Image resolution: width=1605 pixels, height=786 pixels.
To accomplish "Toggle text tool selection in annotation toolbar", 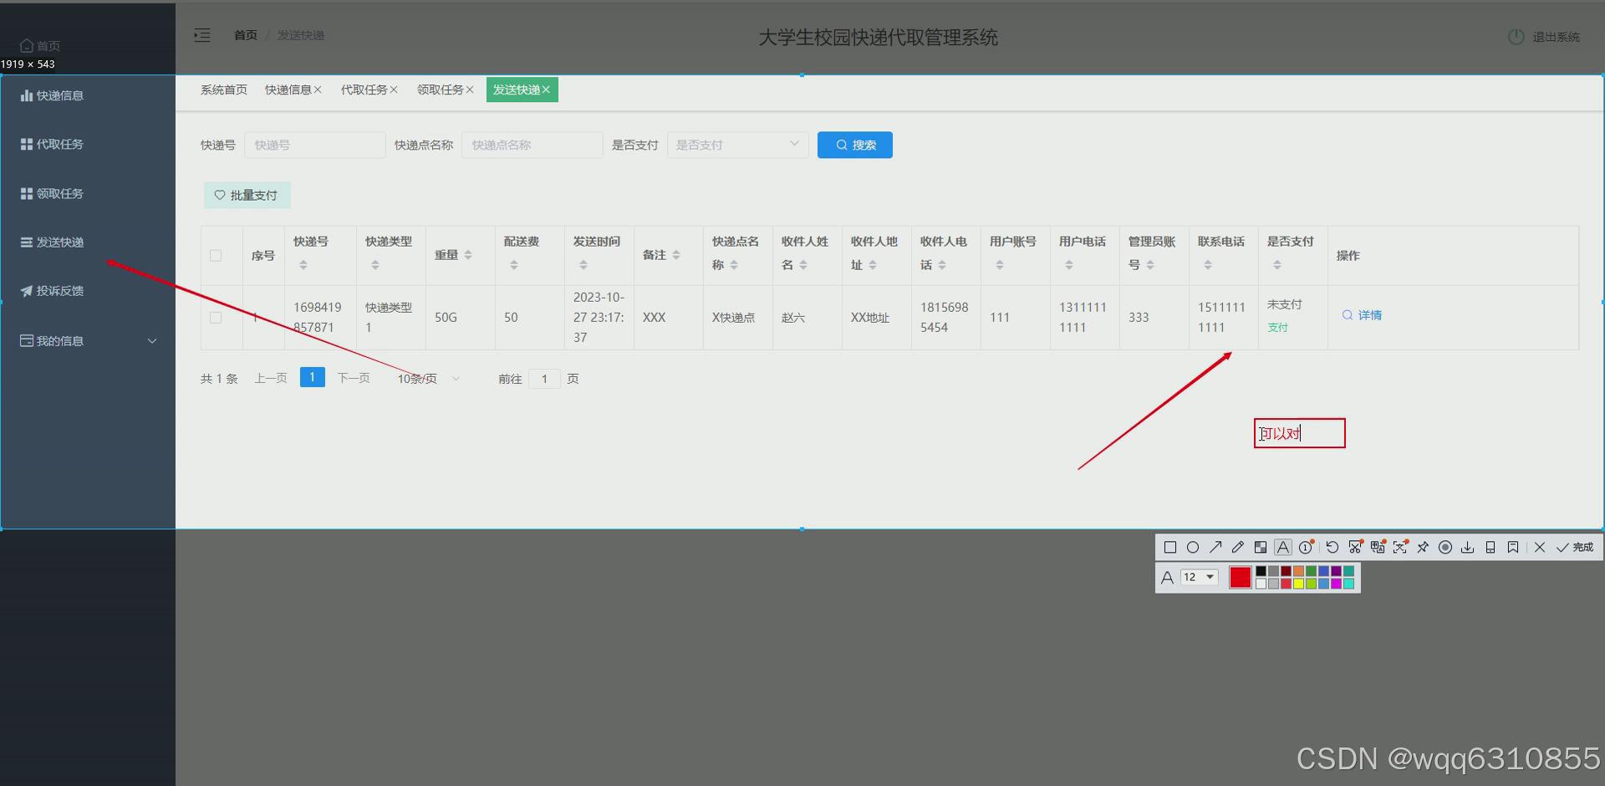I will (1283, 547).
